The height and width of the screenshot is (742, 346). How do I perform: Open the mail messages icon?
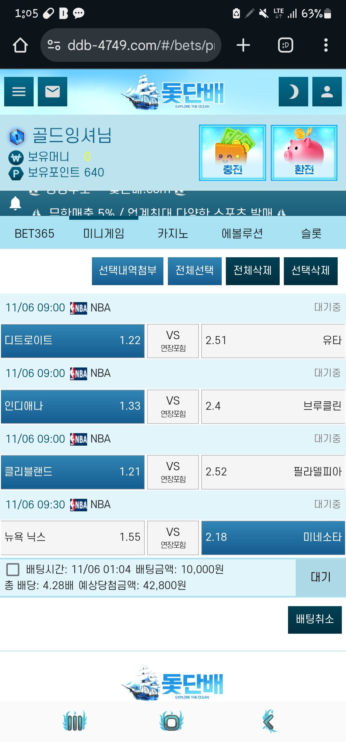[53, 92]
